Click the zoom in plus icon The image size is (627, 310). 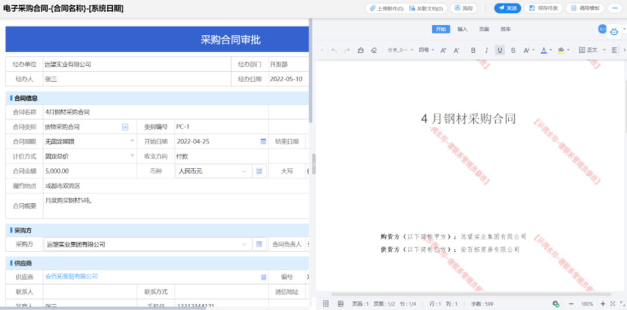[603, 304]
